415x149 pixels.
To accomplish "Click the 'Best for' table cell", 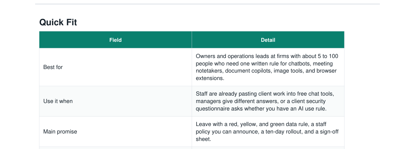I will [x=116, y=67].
